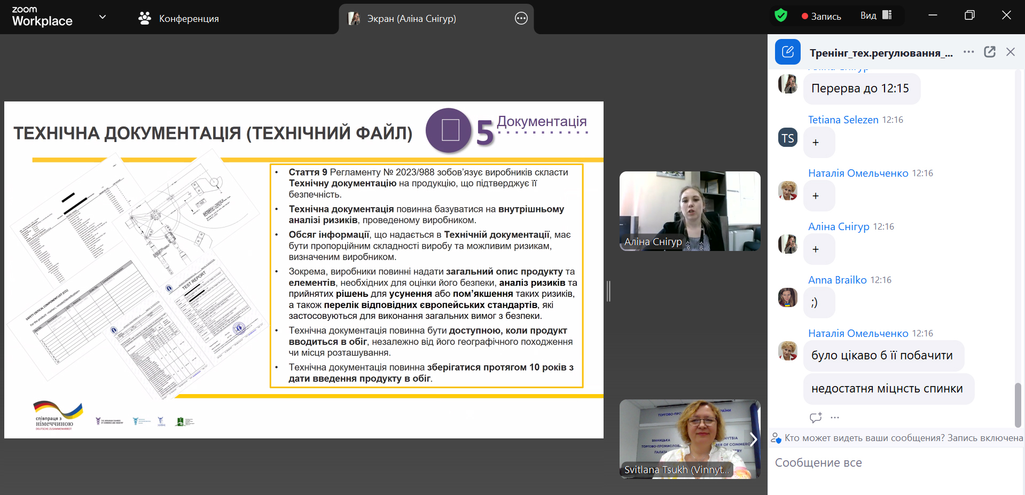Open the Zoom Workplace dropdown chevron
The width and height of the screenshot is (1025, 495).
103,17
